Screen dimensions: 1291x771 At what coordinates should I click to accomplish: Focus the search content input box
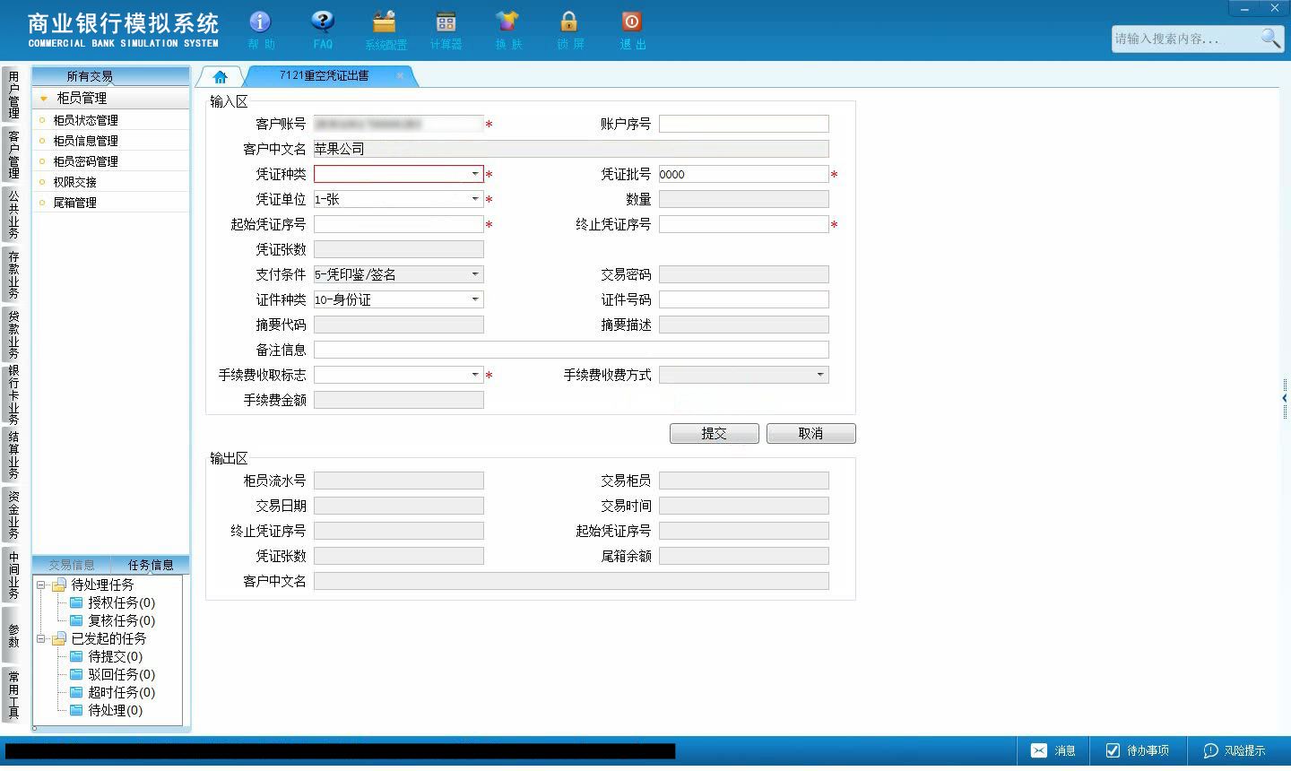pyautogui.click(x=1185, y=39)
